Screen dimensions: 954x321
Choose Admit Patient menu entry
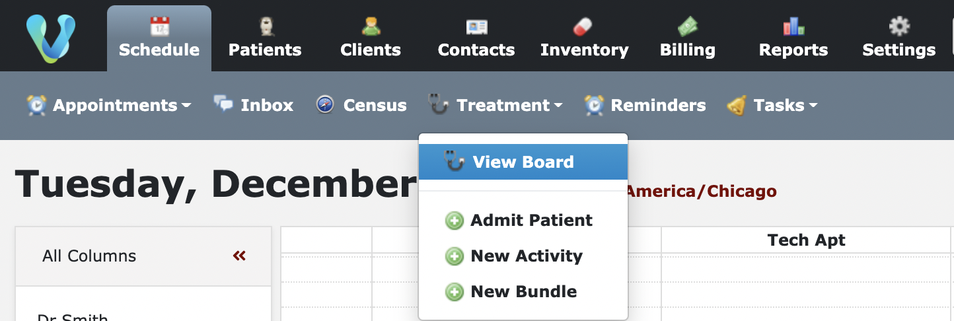531,220
